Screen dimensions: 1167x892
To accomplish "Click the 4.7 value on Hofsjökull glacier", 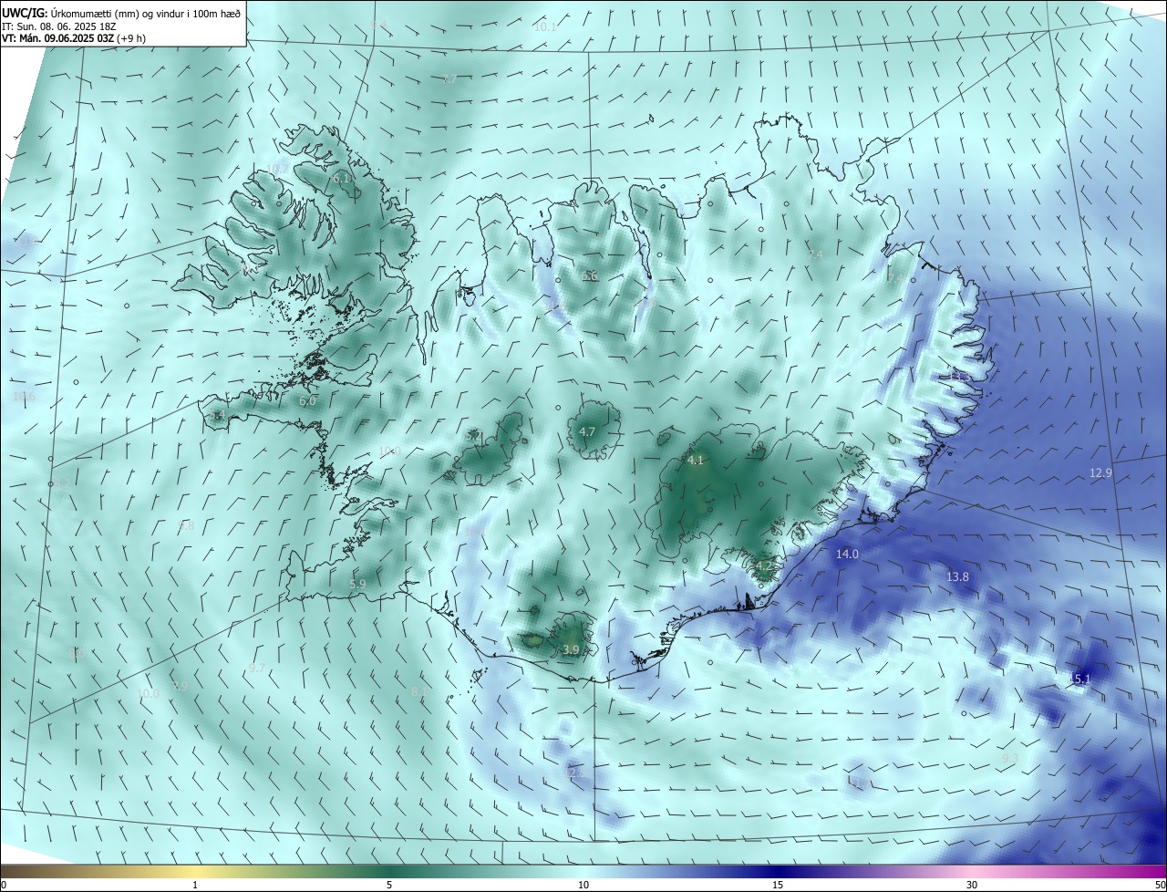I will pos(587,431).
